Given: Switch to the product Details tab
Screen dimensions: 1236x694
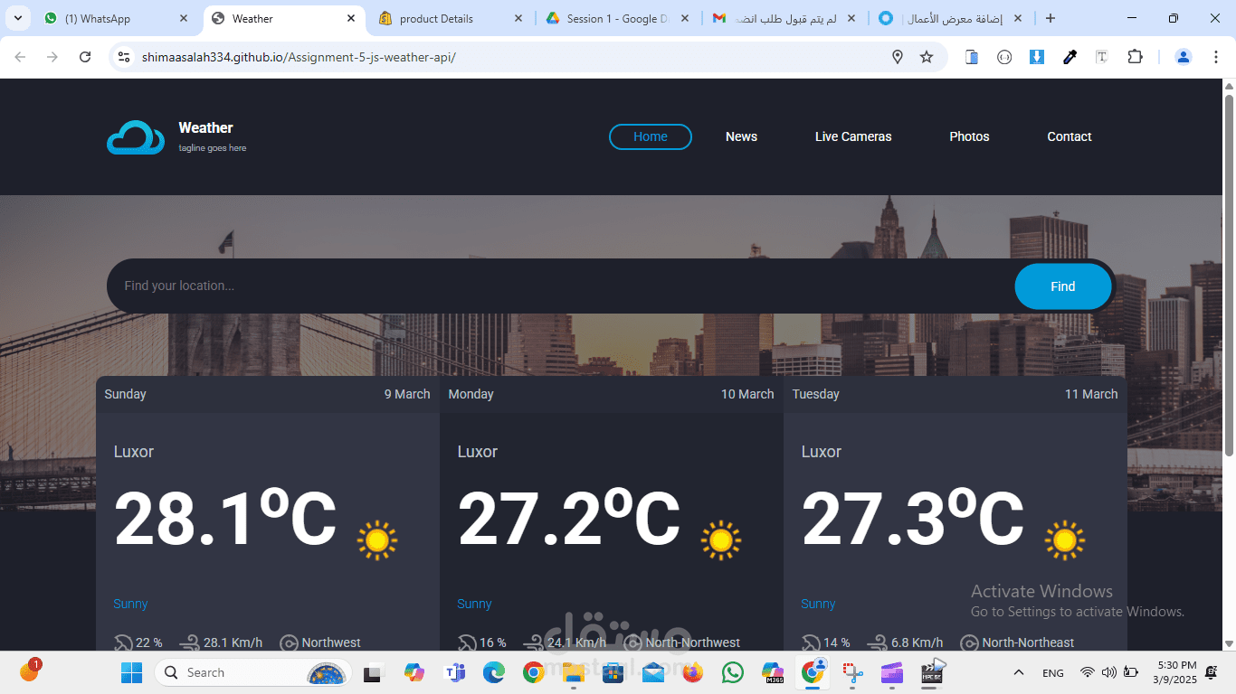Looking at the screenshot, I should (451, 18).
